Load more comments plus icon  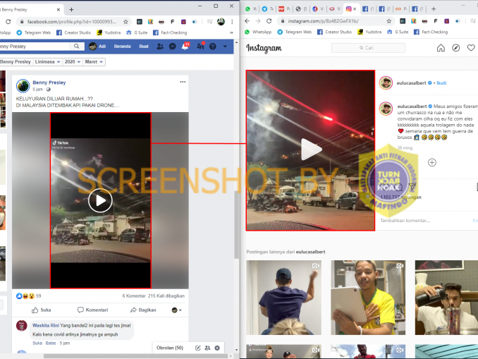click(x=432, y=162)
